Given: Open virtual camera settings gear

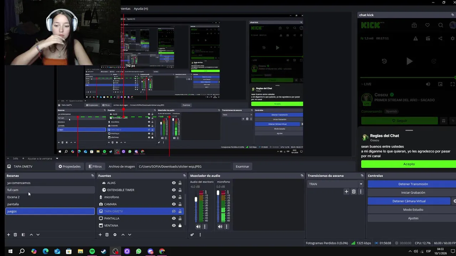Looking at the screenshot, I should tap(454, 201).
